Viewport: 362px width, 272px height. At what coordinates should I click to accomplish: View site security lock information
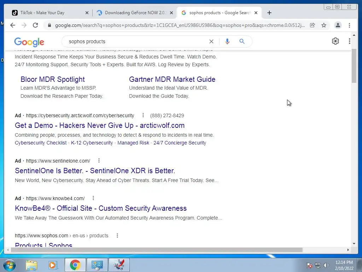[49, 25]
